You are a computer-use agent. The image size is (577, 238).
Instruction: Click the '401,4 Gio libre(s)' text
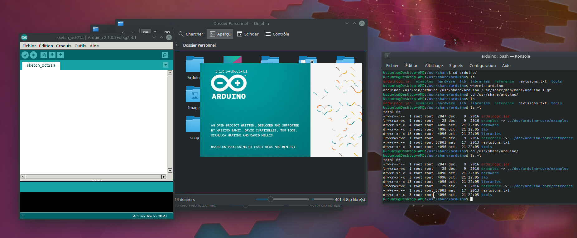[x=350, y=199]
